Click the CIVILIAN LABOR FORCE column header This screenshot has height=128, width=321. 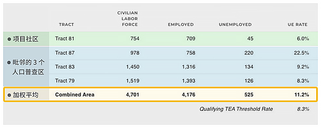click(x=127, y=19)
